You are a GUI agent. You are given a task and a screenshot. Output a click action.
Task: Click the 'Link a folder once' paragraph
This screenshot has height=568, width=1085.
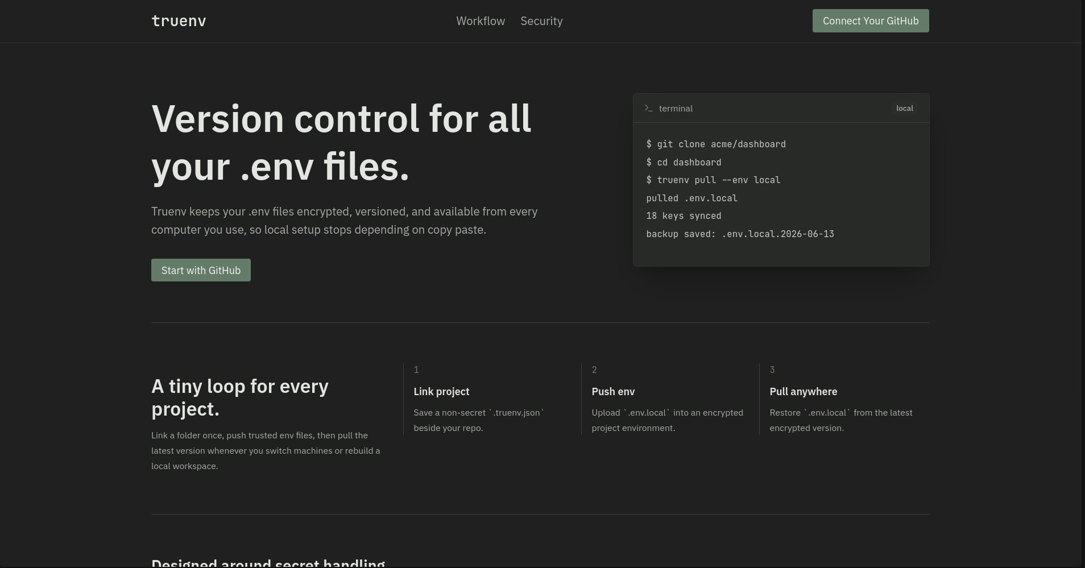(x=266, y=451)
